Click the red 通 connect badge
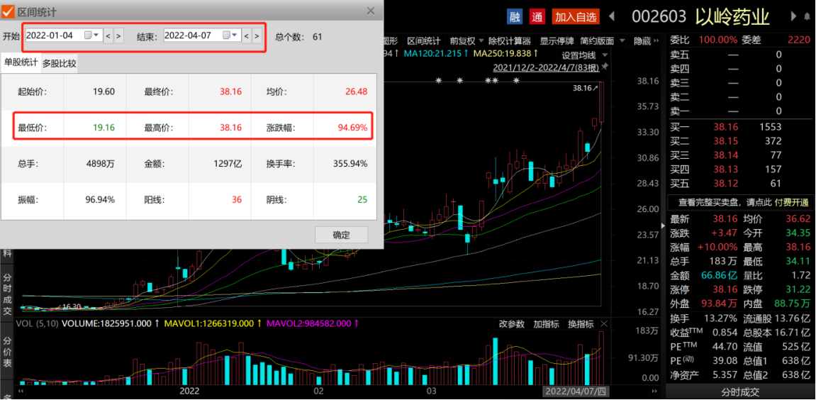 [x=537, y=16]
